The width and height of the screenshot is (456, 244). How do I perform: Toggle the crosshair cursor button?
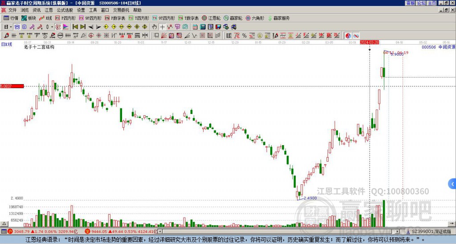163,27
